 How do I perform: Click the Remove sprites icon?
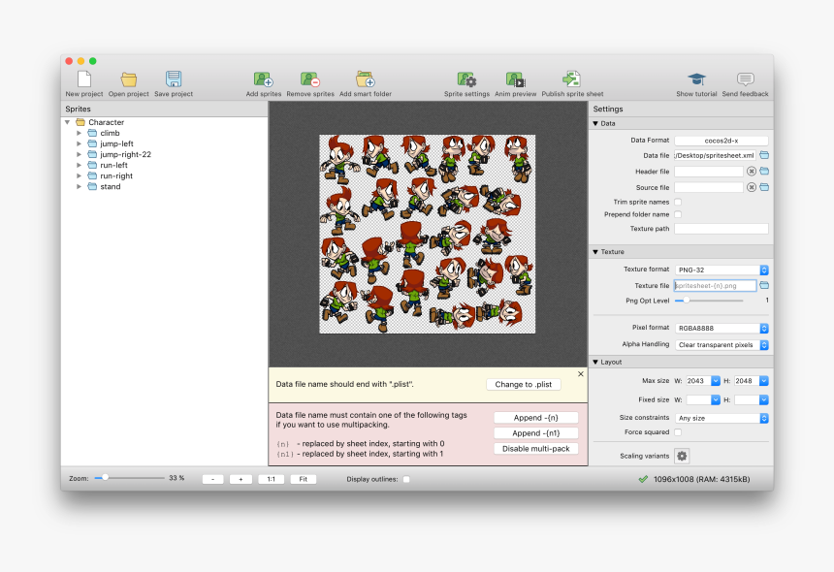(x=310, y=79)
